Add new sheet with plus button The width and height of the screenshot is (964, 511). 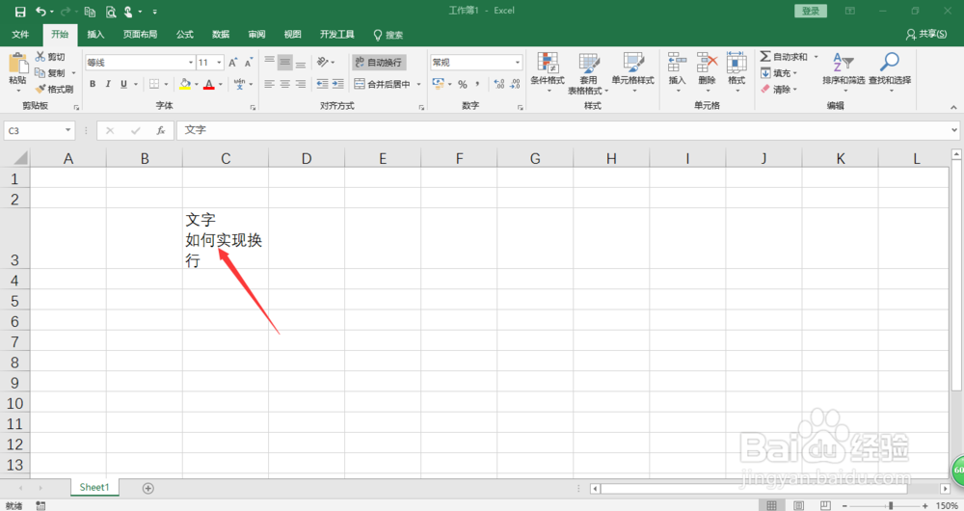click(x=148, y=488)
